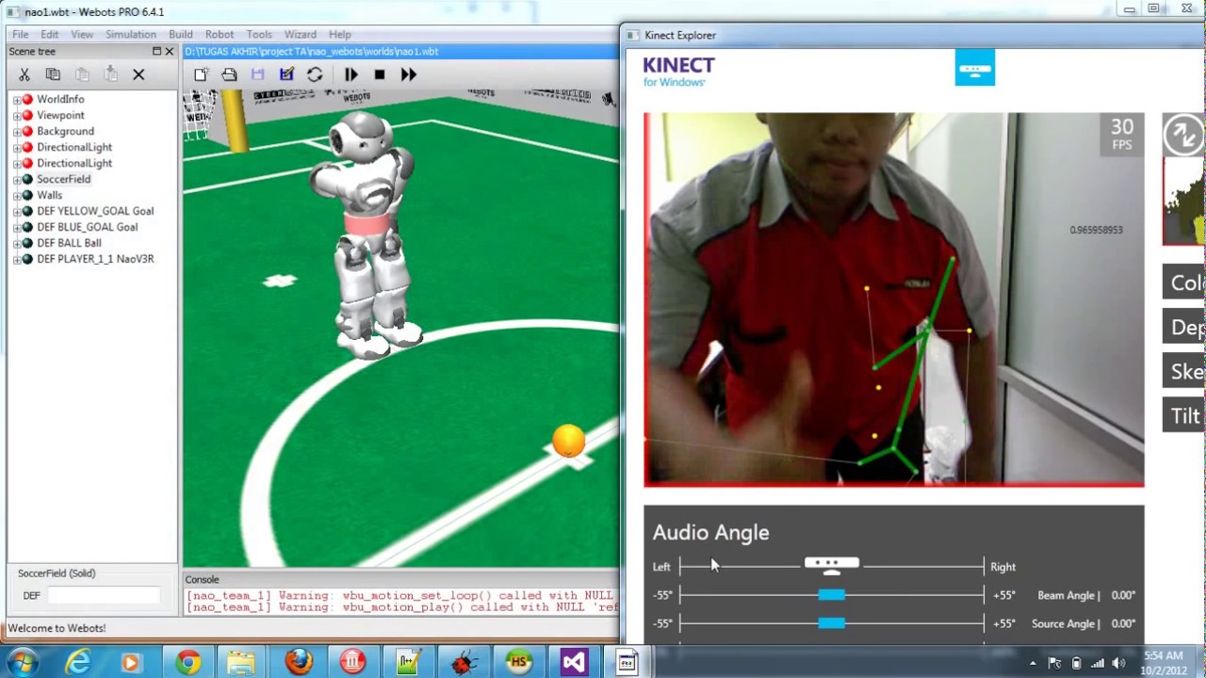Click the Revert/reload world icon
The image size is (1206, 678).
click(315, 74)
